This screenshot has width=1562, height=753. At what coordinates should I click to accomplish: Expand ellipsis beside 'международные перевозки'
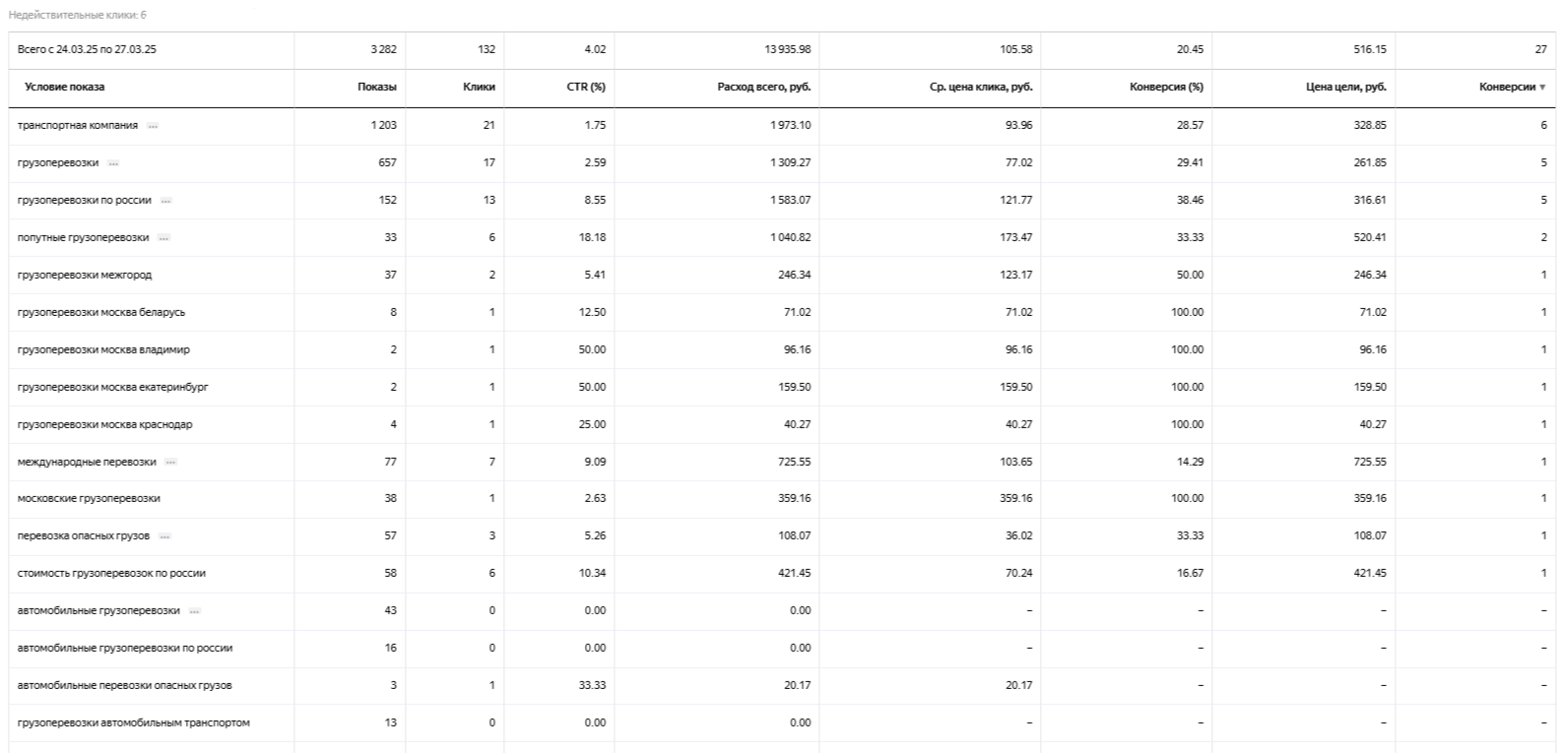pyautogui.click(x=170, y=463)
